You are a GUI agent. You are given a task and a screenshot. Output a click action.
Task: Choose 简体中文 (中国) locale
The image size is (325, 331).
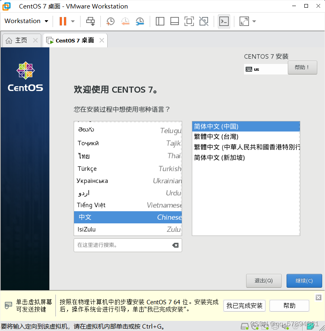click(246, 126)
